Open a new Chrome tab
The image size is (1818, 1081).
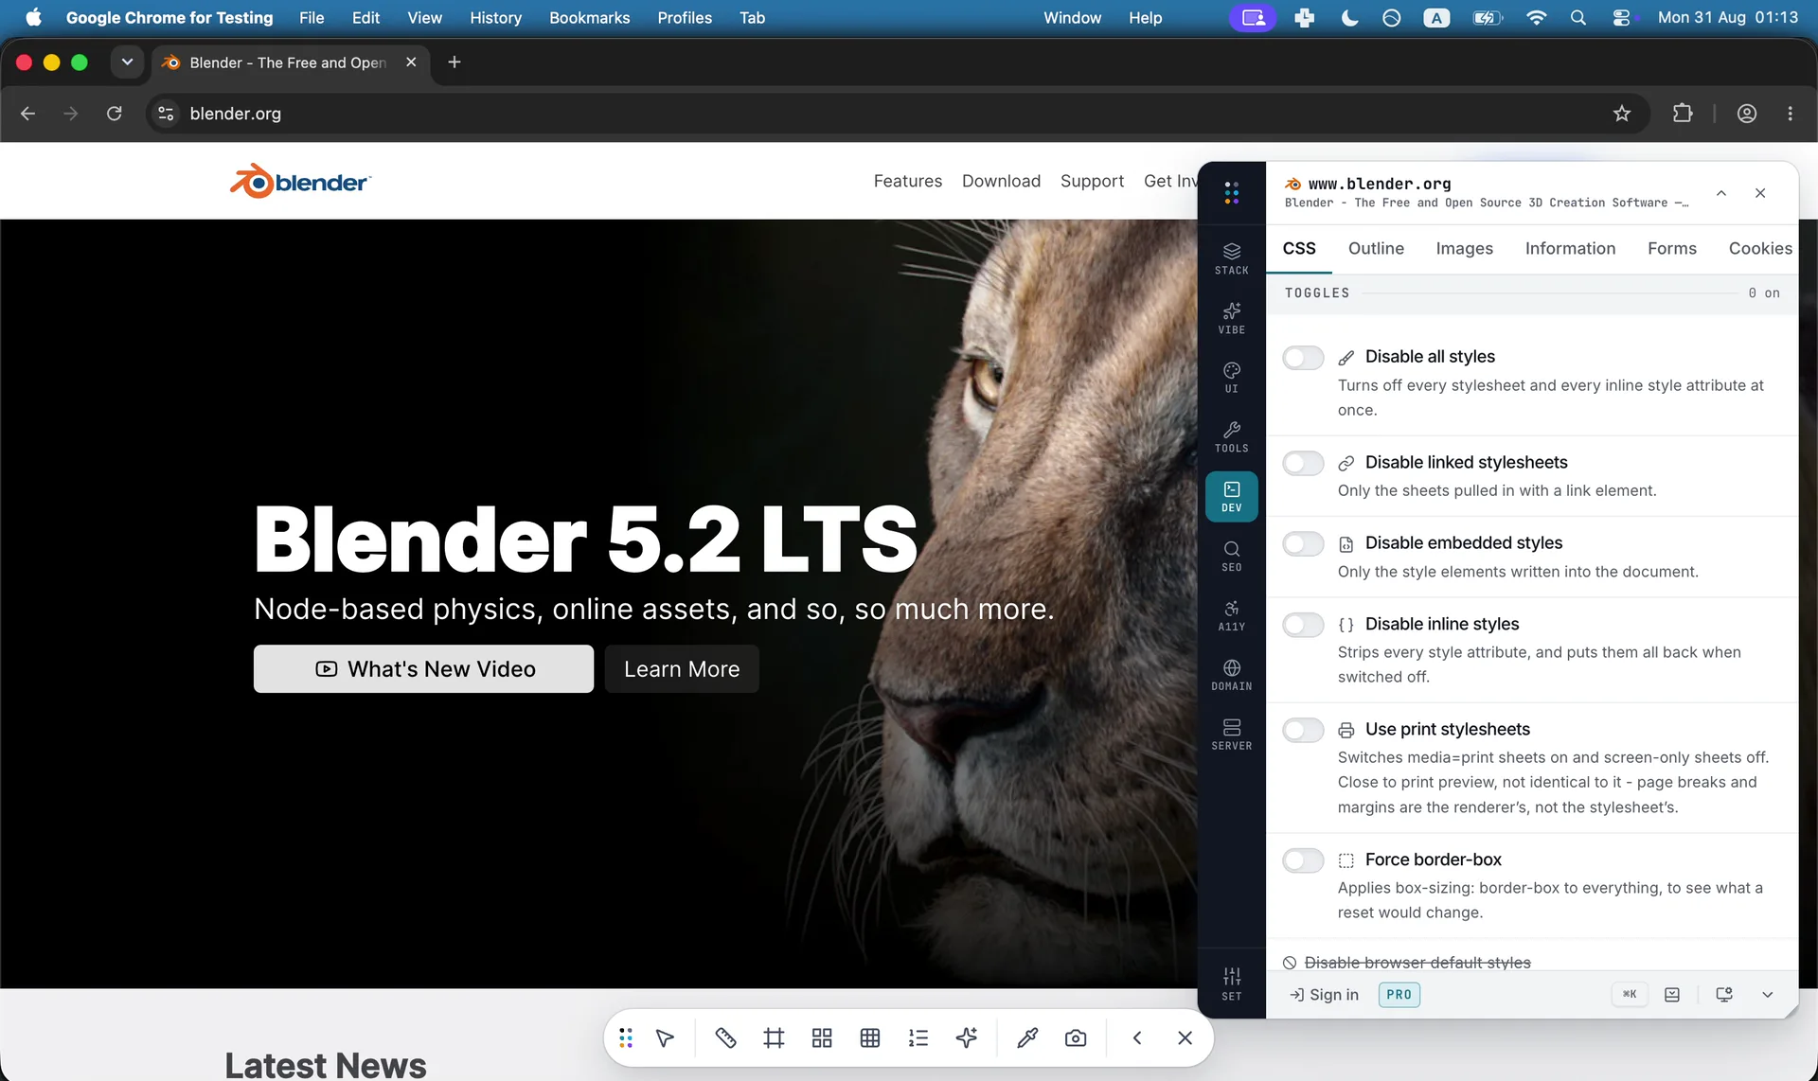point(454,62)
